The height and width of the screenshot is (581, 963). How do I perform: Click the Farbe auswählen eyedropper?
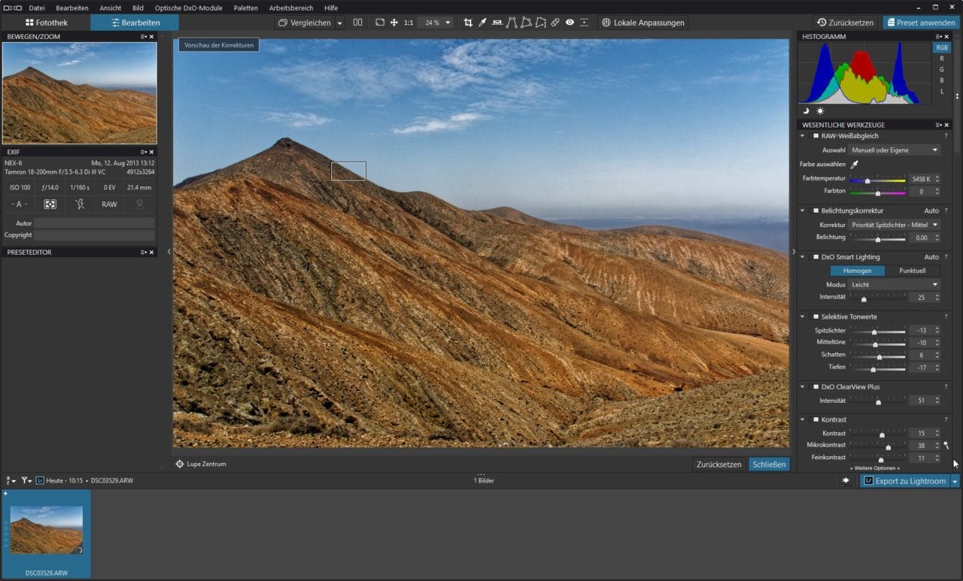[855, 164]
